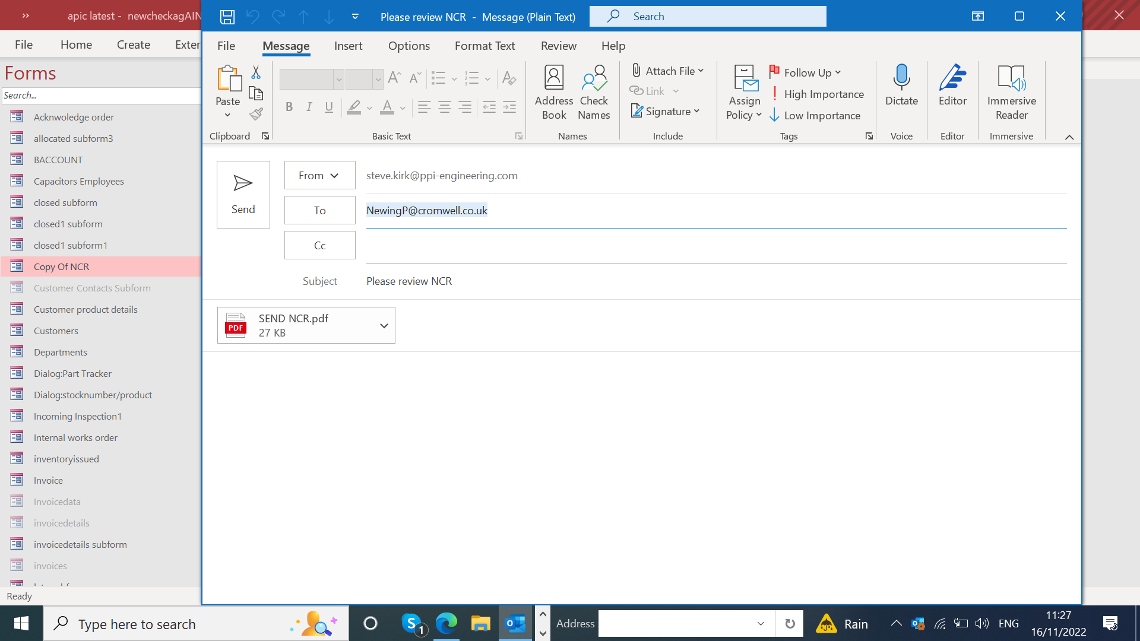Click the Copy icon in Clipboard group
Image resolution: width=1140 pixels, height=641 pixels.
coord(256,93)
